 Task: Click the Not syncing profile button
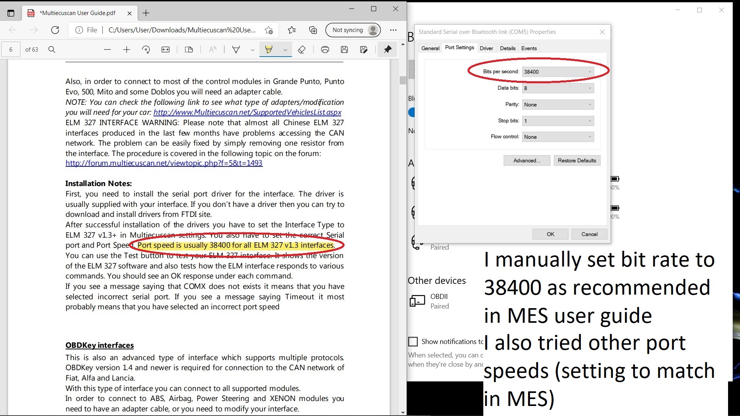(x=353, y=30)
